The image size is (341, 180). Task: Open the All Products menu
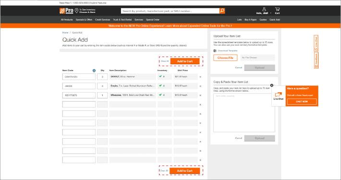[67, 20]
